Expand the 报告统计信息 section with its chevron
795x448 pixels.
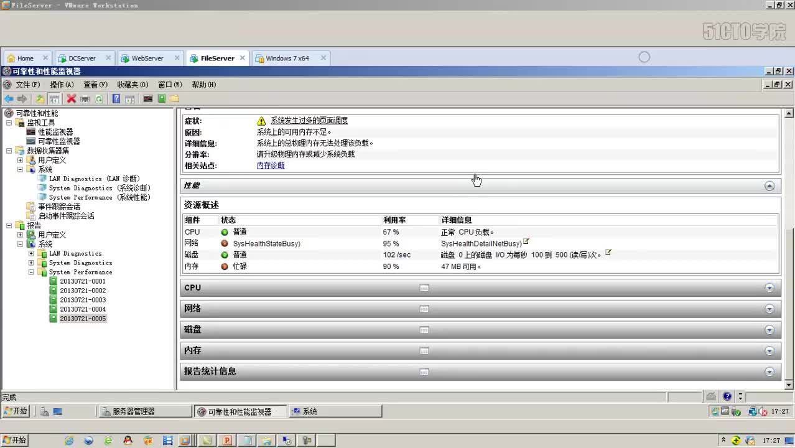[x=769, y=372]
